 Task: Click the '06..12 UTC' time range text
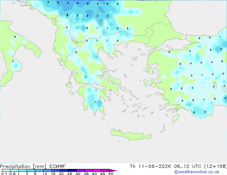[187, 166]
